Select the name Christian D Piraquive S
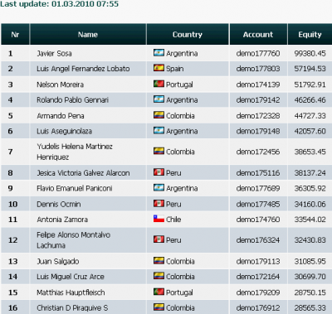The height and width of the screenshot is (314, 332). [72, 308]
